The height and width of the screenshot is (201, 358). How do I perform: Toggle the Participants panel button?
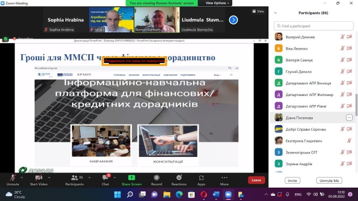point(74,180)
